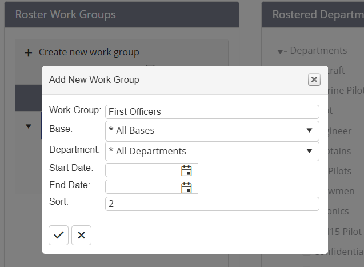Close the Add New Work Group dialog
Screen dimensions: 364x267
tap(314, 79)
